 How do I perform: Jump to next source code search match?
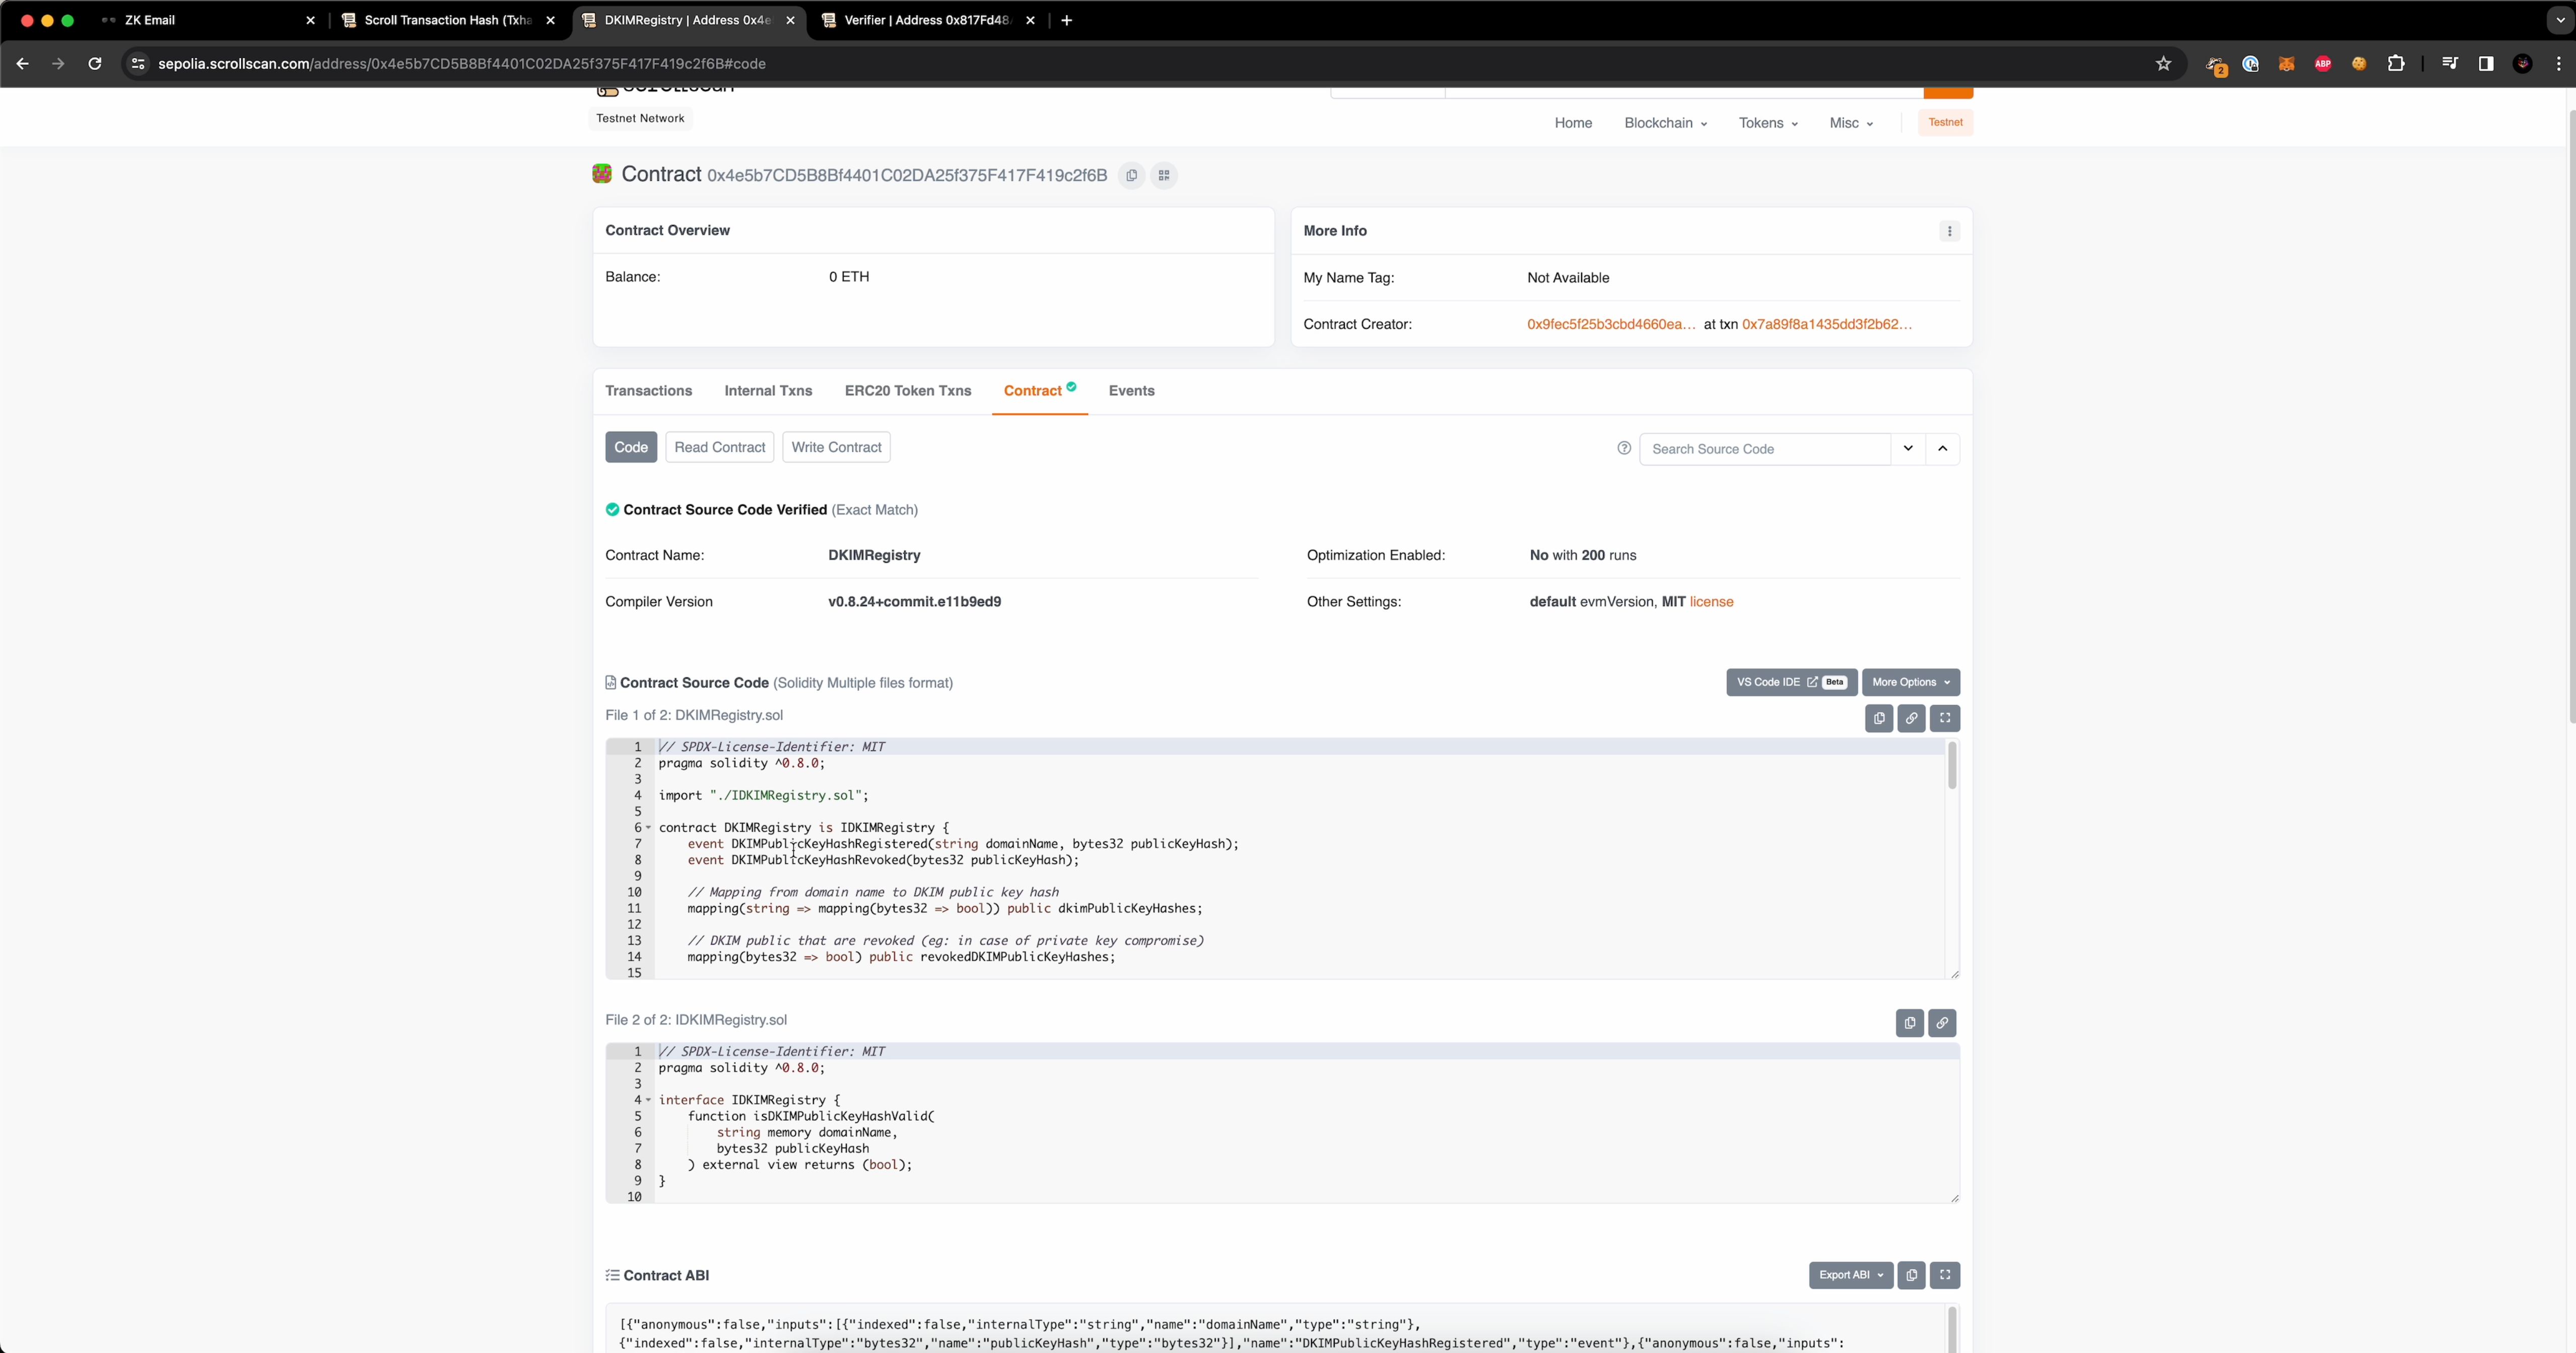tap(1908, 448)
